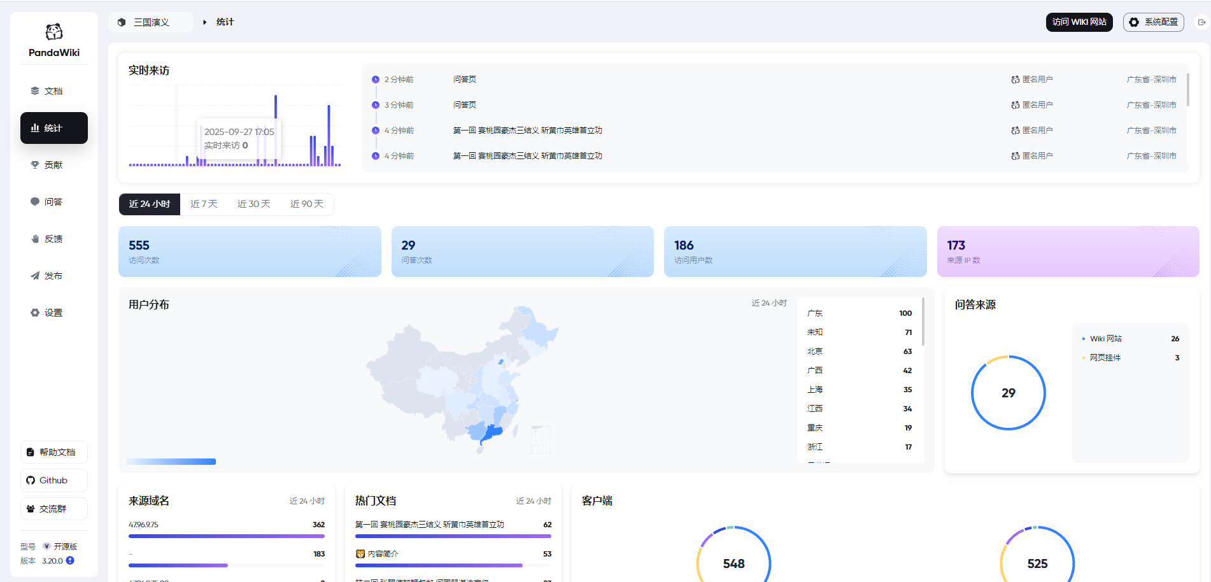Click the 帮助文档 help docs button
Screen dimensions: 1211x582
(x=54, y=452)
